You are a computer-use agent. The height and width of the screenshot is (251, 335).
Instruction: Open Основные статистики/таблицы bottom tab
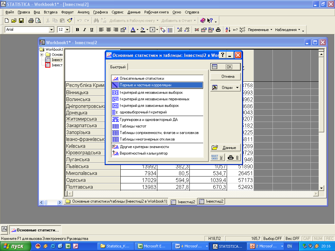pos(116,201)
